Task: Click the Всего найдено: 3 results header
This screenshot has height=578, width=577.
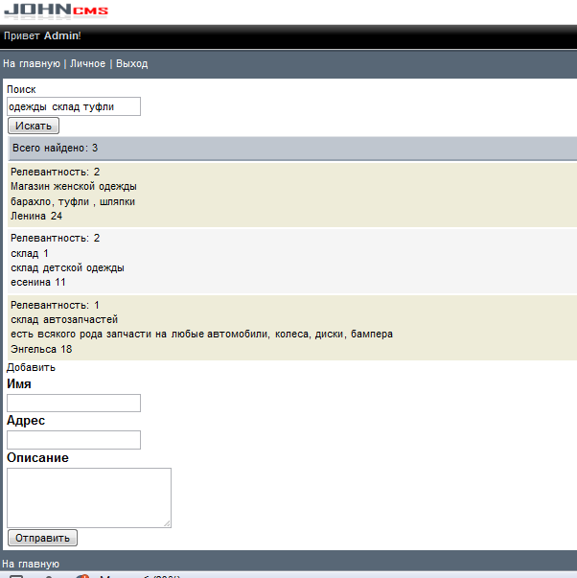Action: click(x=56, y=149)
